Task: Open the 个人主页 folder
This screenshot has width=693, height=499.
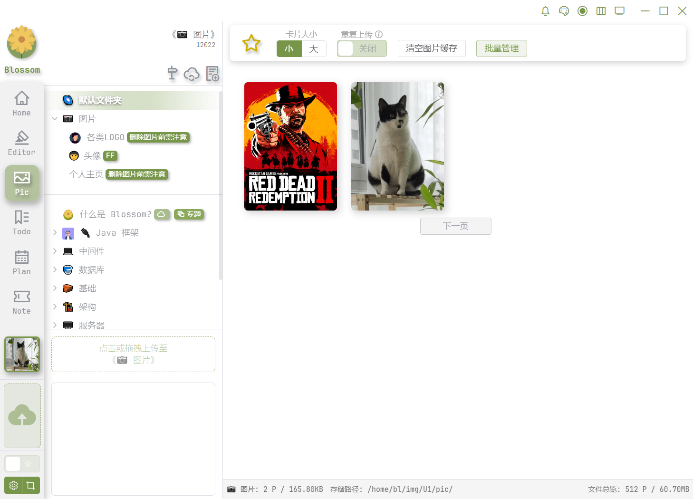Action: (86, 174)
